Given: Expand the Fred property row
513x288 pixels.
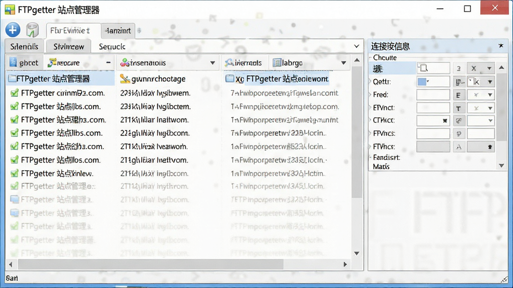Looking at the screenshot, I should coord(370,94).
